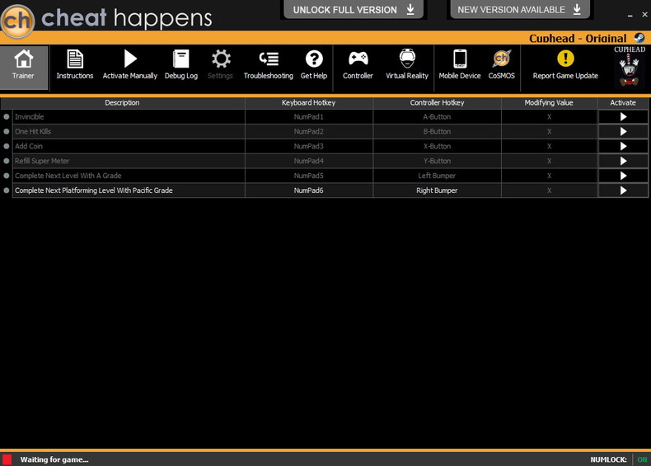Click the red game status indicator

click(7, 459)
